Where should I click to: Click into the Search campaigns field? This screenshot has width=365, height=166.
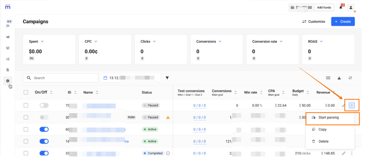coord(61,78)
